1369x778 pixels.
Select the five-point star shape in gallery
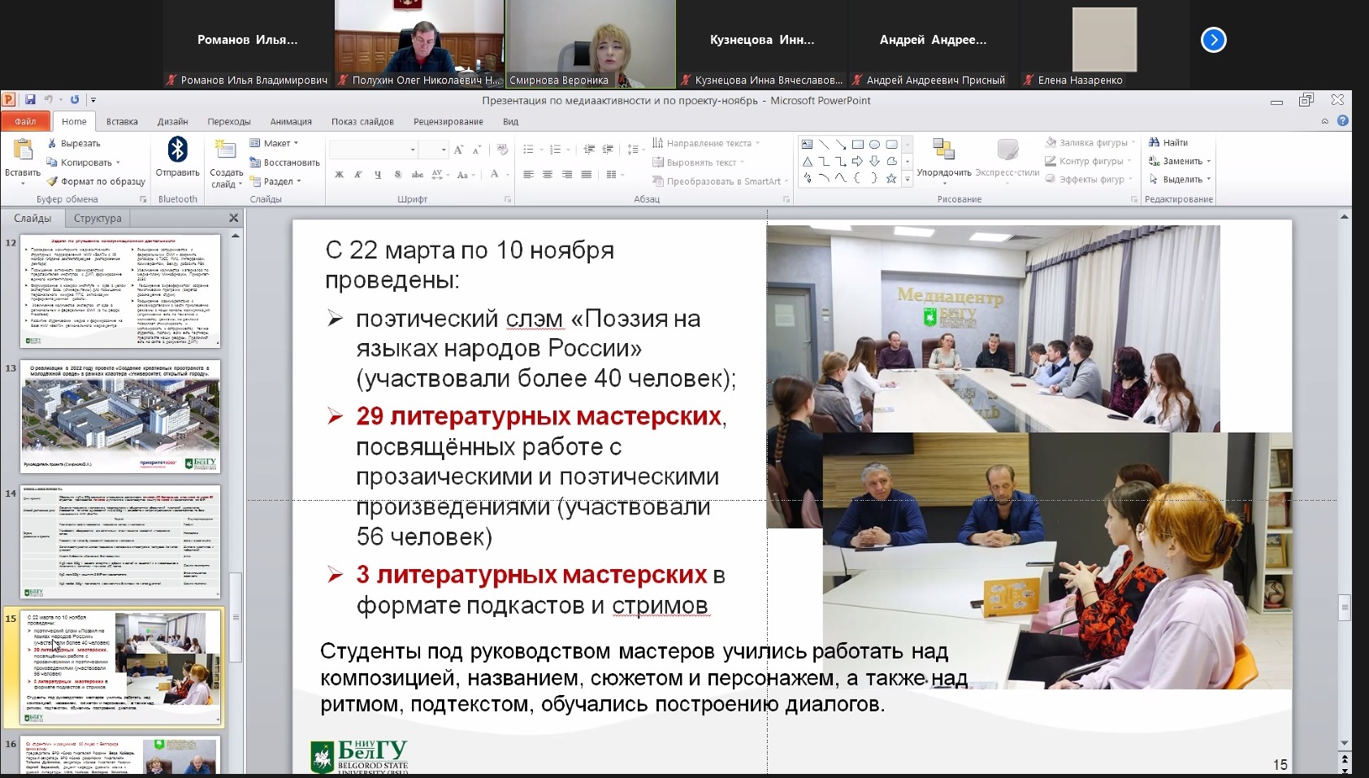click(x=891, y=179)
